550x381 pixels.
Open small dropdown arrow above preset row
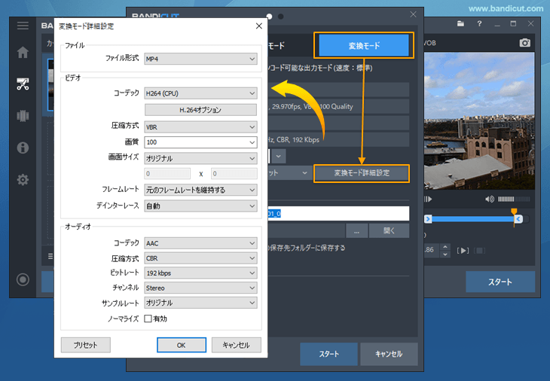point(279,156)
